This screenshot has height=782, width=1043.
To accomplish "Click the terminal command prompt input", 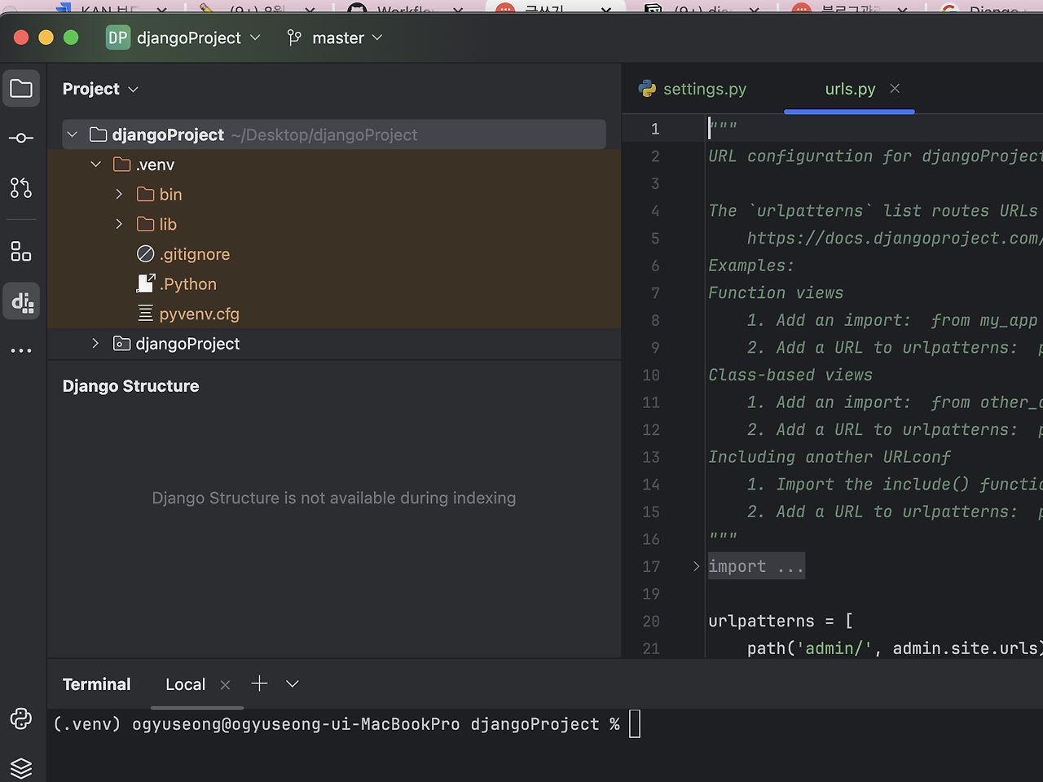I will [635, 723].
